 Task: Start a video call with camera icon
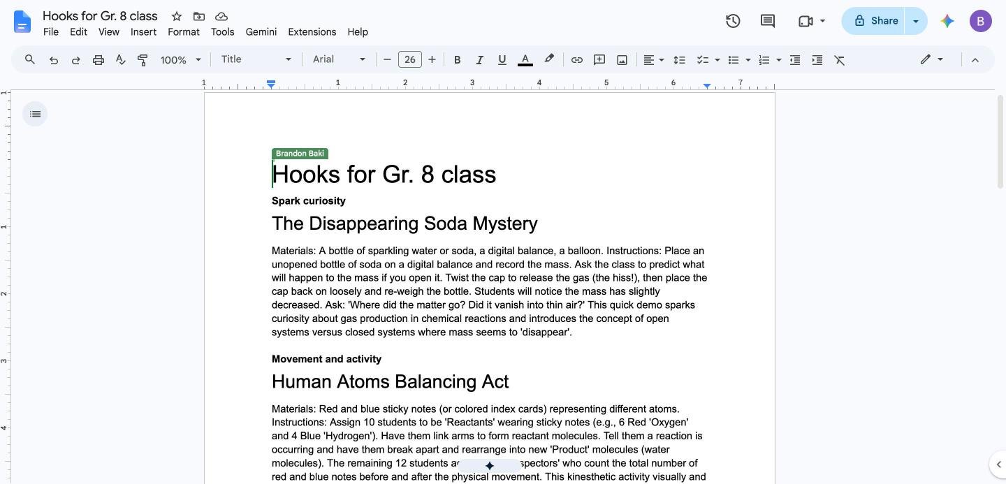(805, 21)
